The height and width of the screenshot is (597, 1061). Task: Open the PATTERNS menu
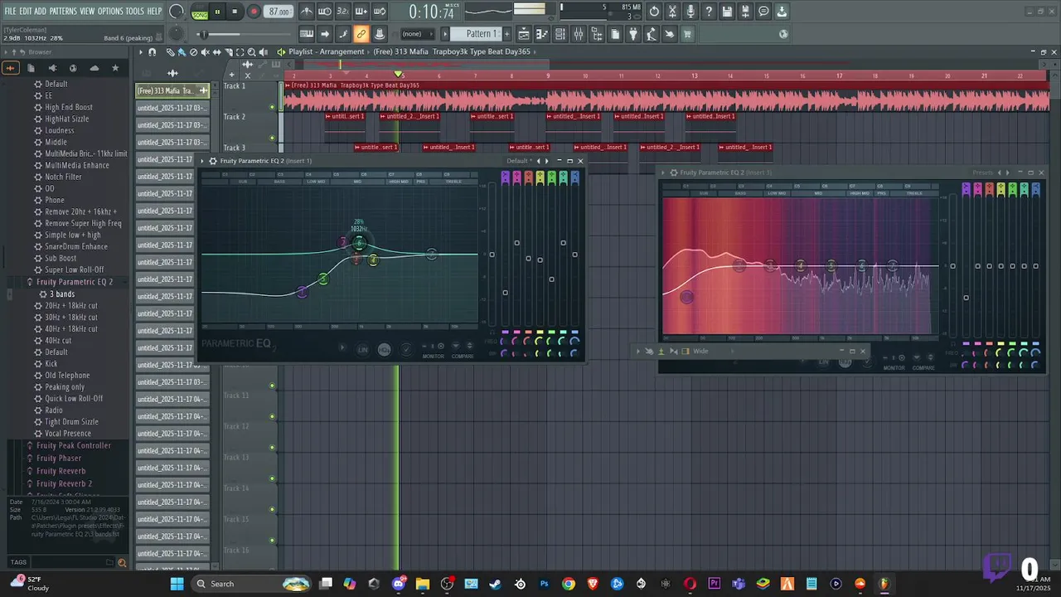click(63, 12)
